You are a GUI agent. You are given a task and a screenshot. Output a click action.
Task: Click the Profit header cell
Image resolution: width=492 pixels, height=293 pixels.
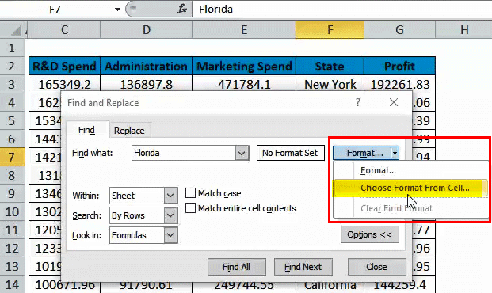point(399,67)
